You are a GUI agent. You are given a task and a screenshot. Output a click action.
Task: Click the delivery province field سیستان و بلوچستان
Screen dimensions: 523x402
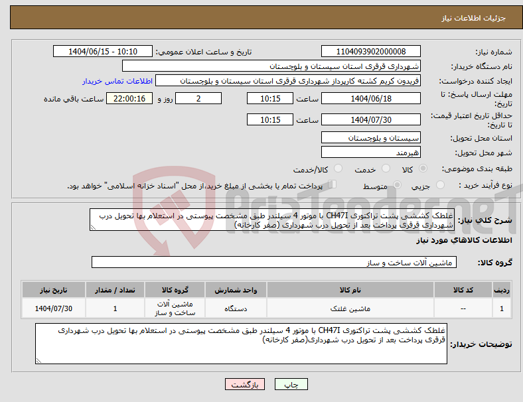370,138
